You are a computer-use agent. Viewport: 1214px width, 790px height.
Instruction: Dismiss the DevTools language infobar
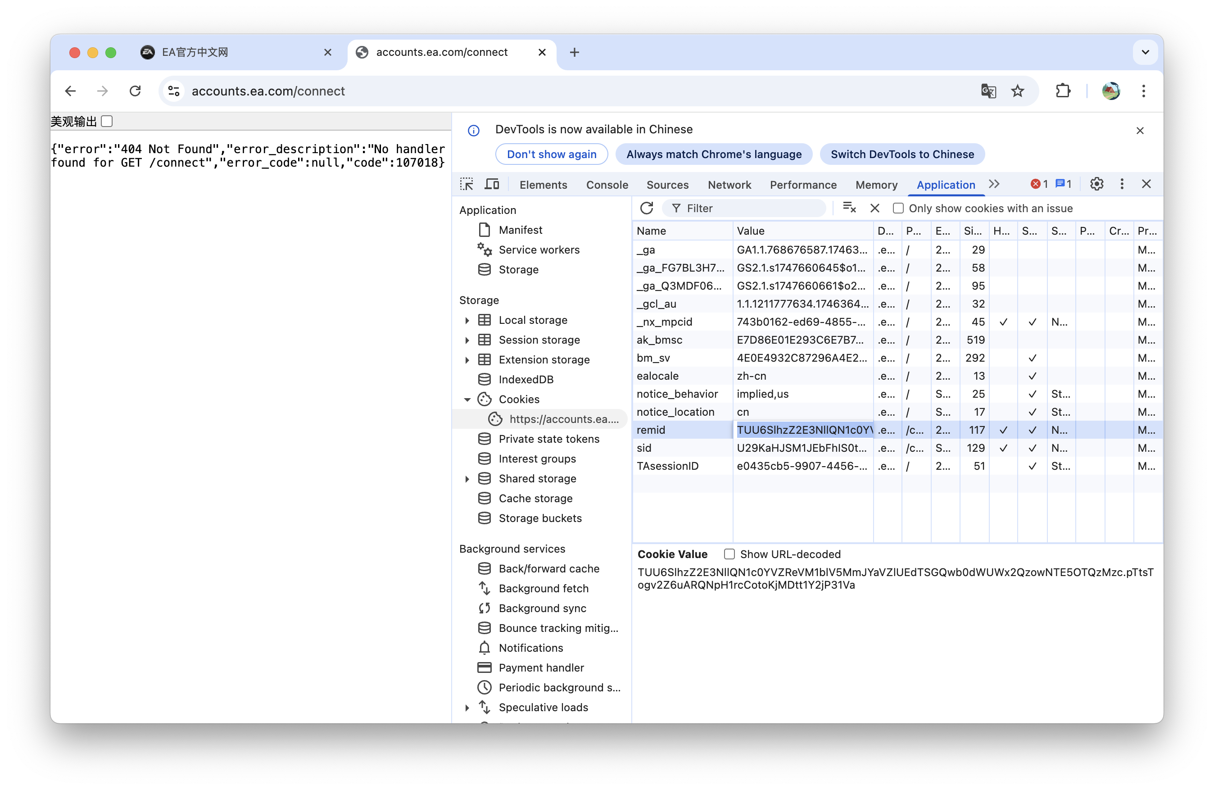click(x=1140, y=131)
